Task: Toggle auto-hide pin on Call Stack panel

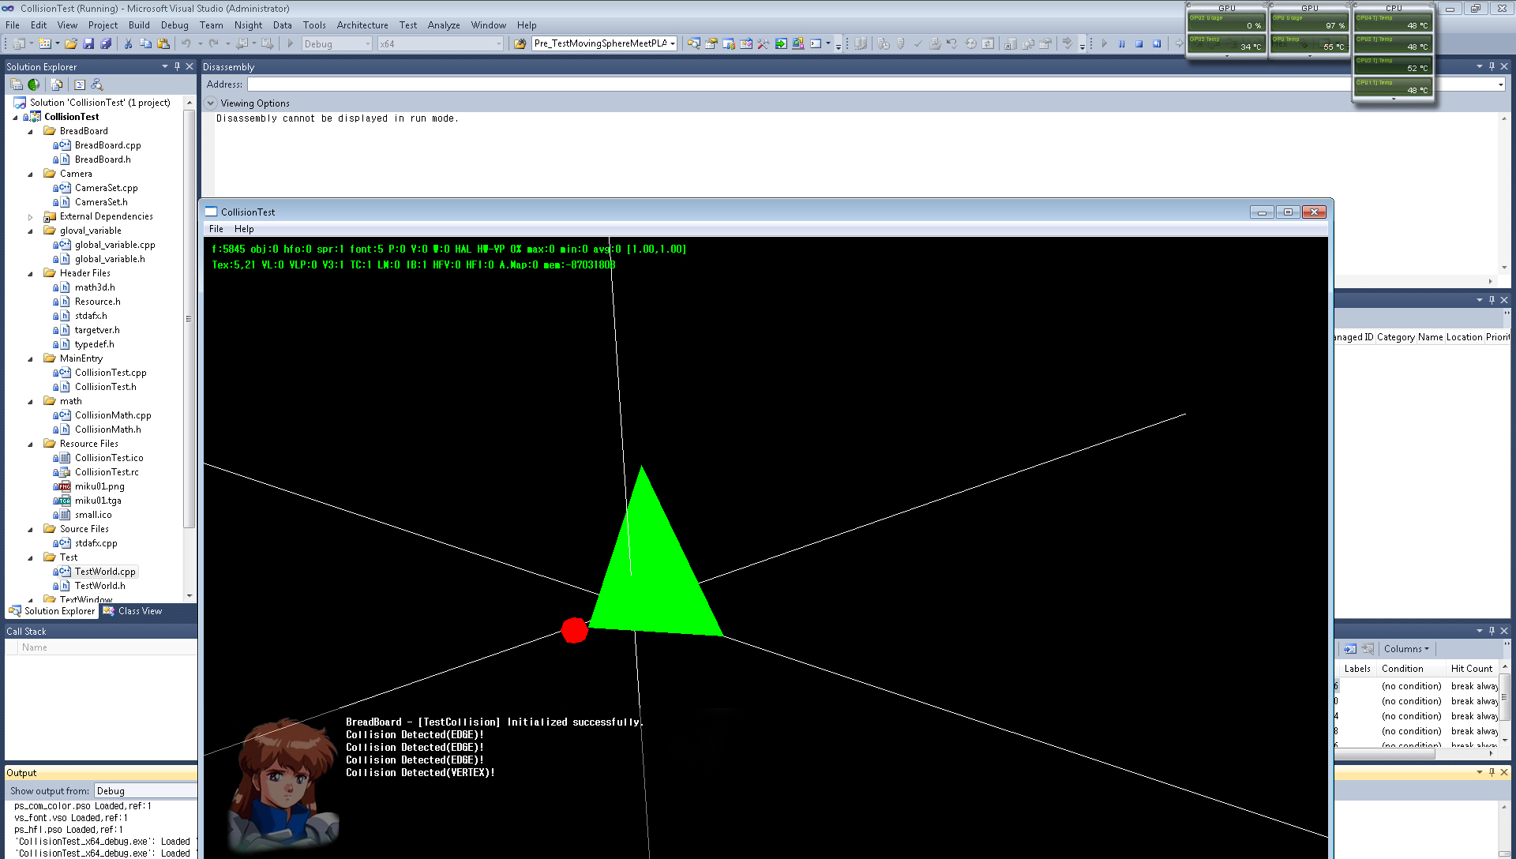Action: 1492,631
